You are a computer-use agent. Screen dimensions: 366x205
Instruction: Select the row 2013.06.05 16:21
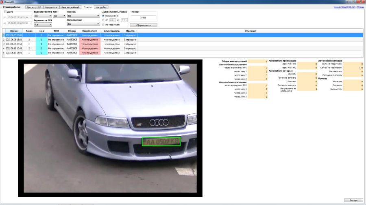tap(183, 40)
